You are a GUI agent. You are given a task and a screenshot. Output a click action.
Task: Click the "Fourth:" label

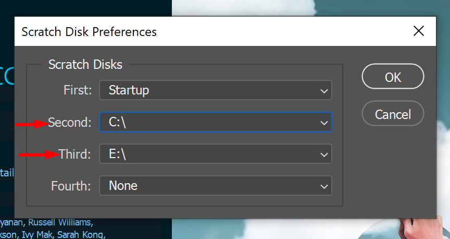pyautogui.click(x=71, y=185)
